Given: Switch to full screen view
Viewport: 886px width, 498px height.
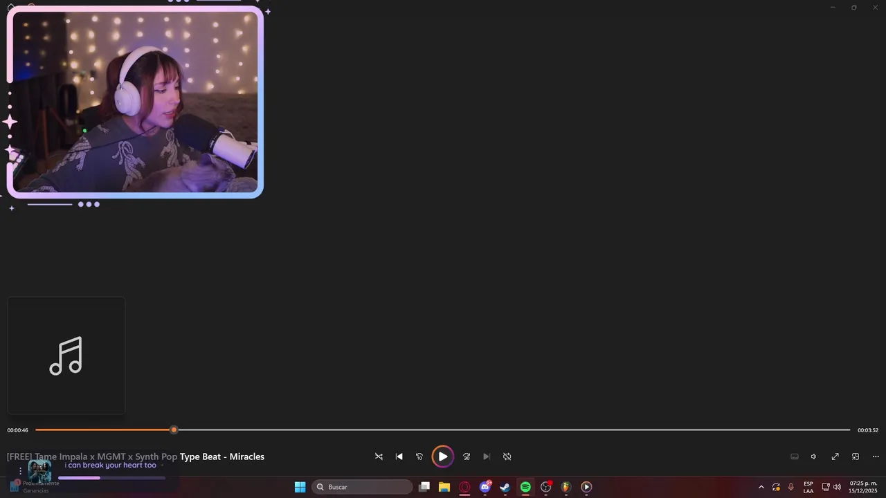Looking at the screenshot, I should 835,456.
